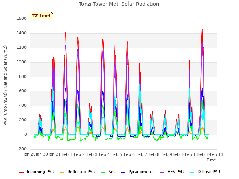Click the Feb 1 x-axis date label

[x=67, y=154]
